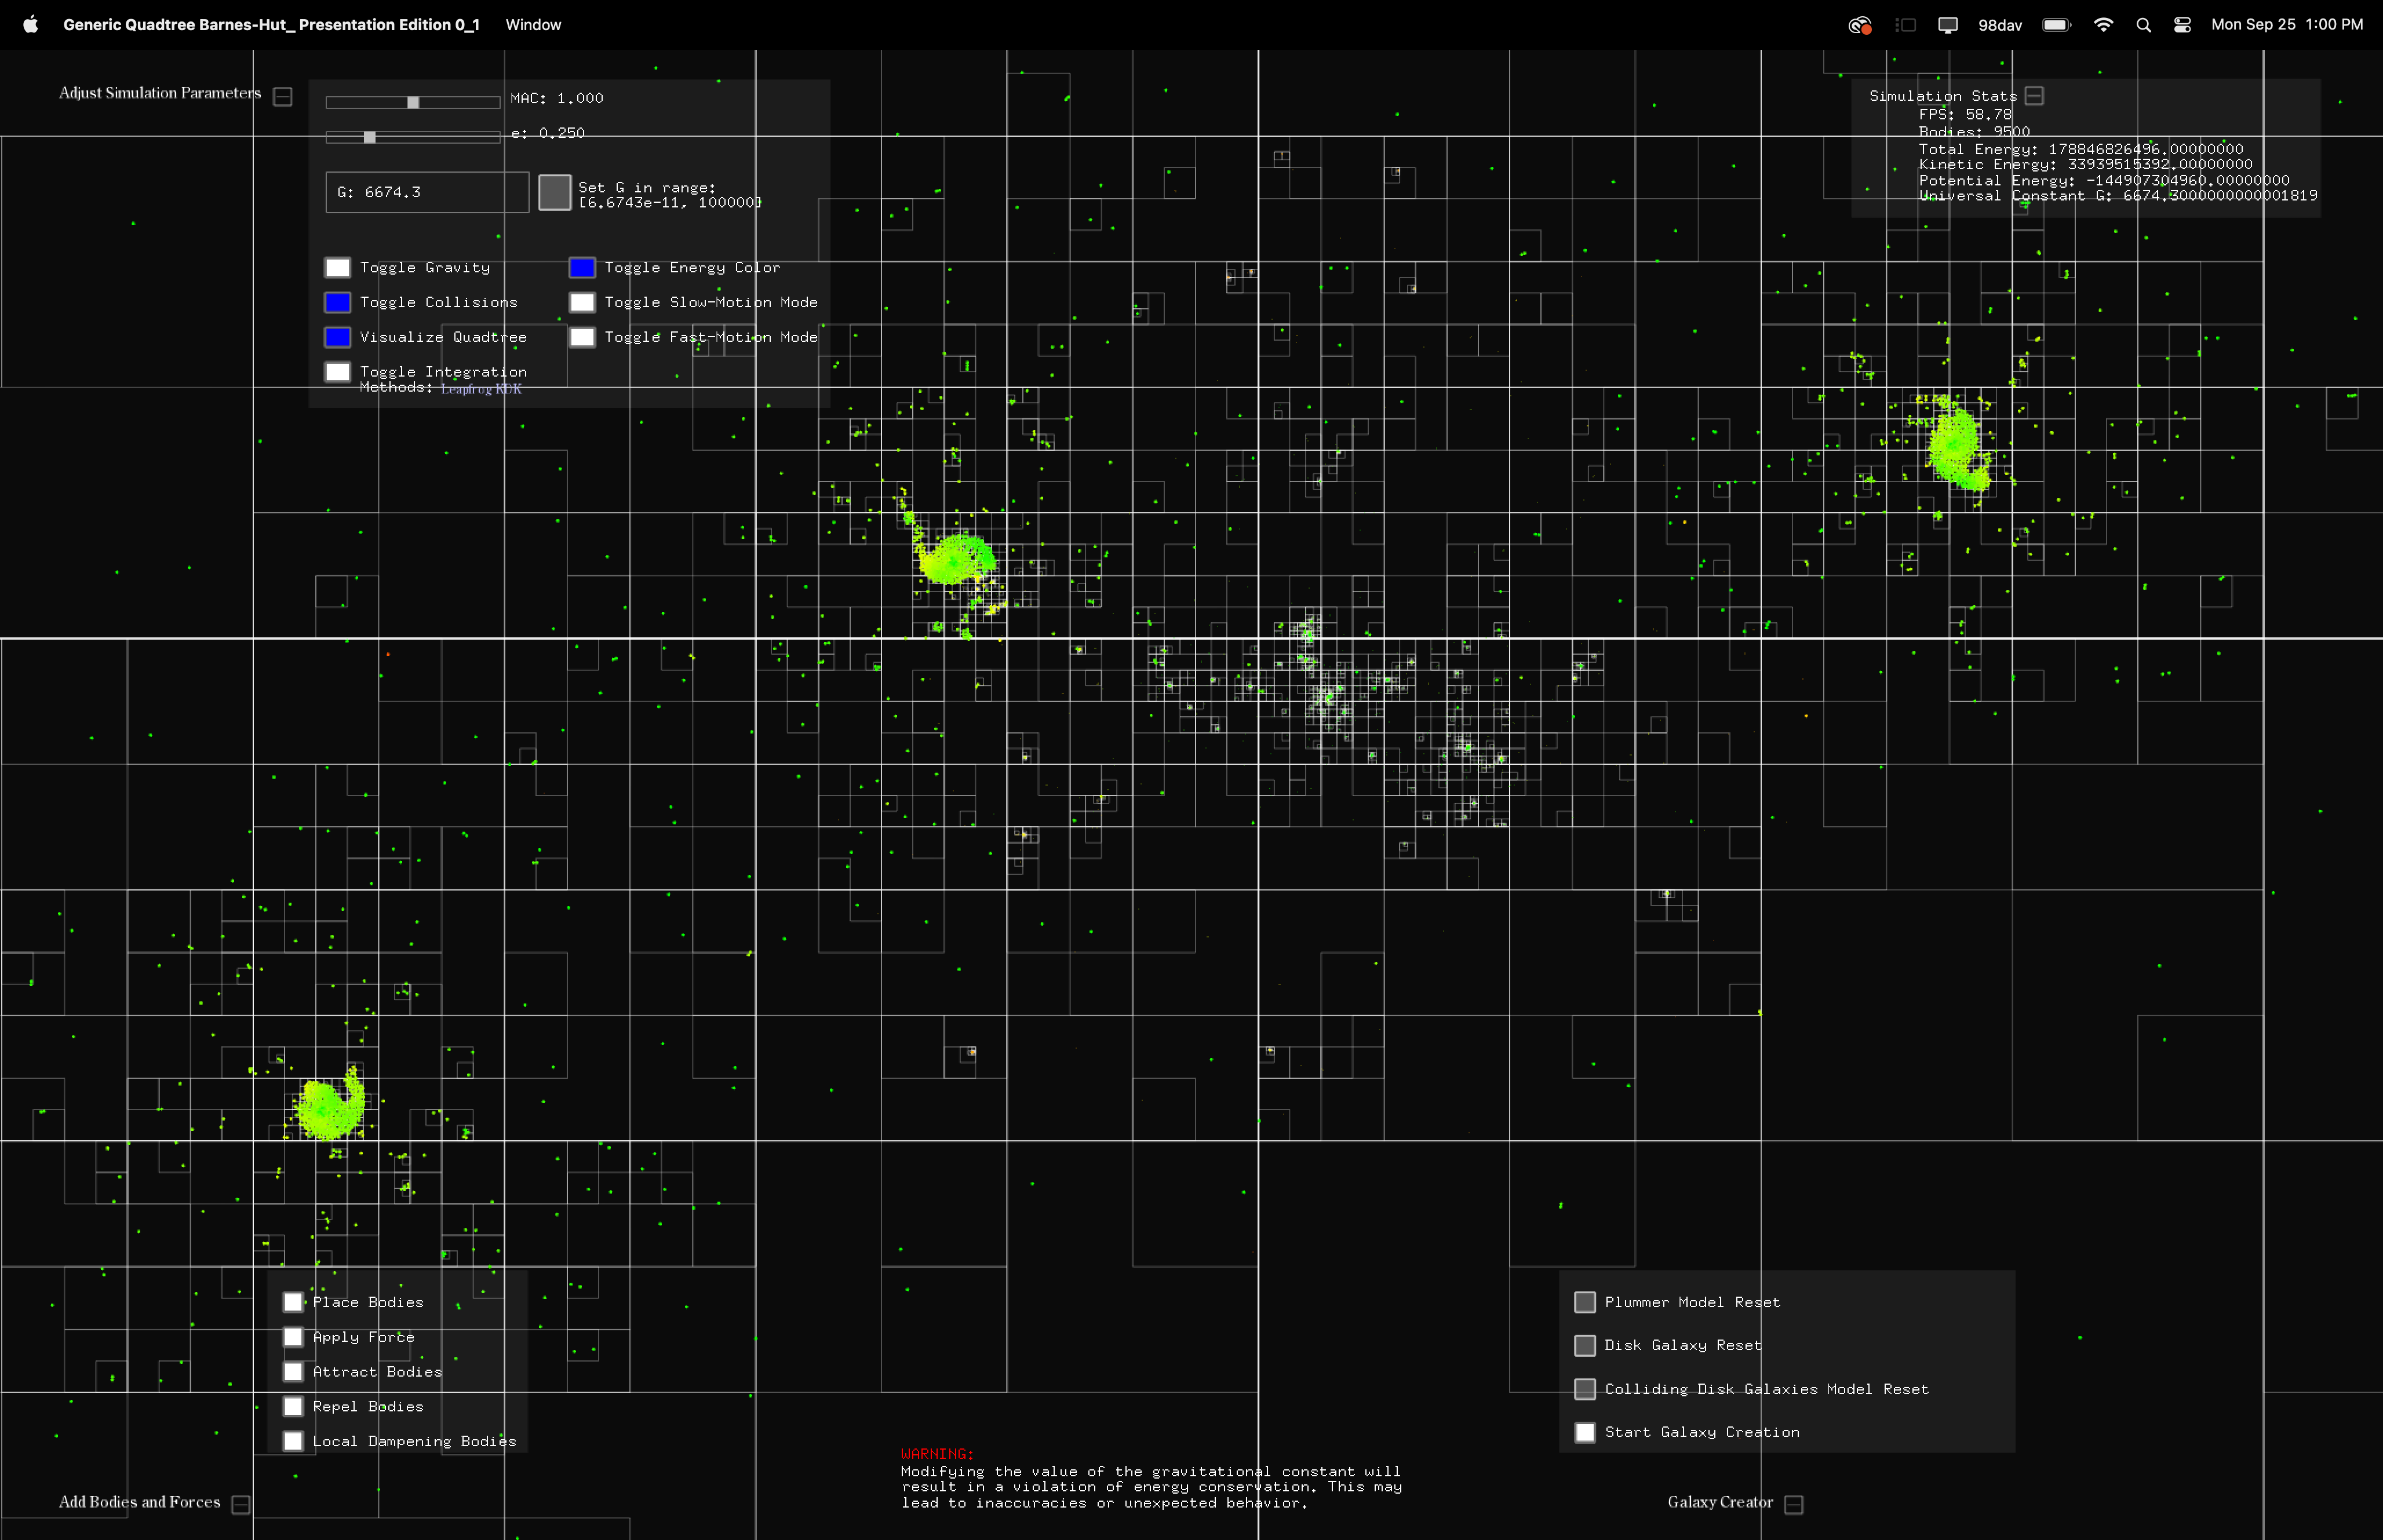Viewport: 2383px width, 1540px height.
Task: Open the Window menu
Action: click(x=533, y=25)
